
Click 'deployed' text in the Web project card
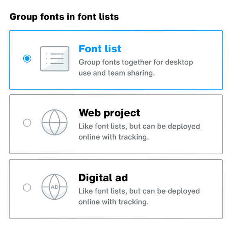pos(184,127)
